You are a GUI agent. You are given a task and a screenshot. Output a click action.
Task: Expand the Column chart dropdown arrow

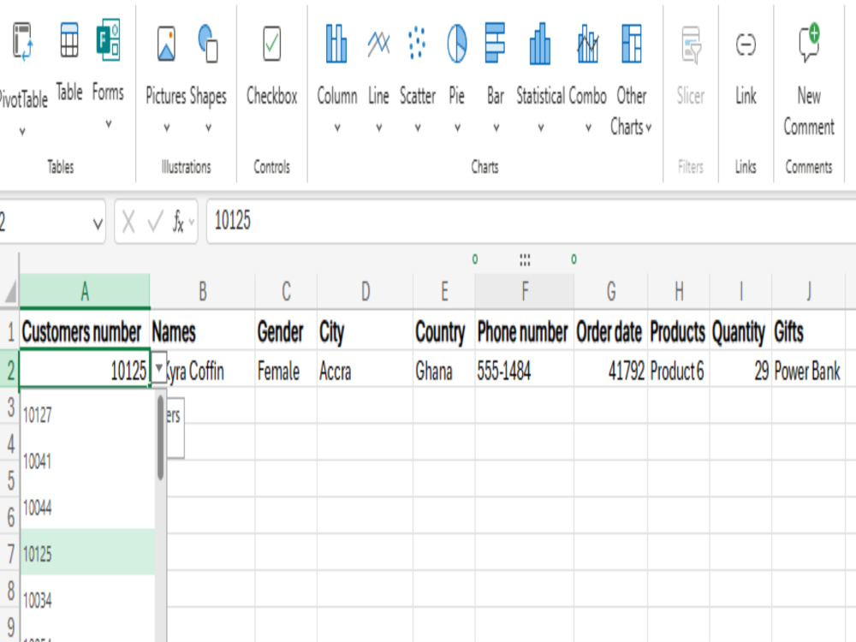click(336, 128)
